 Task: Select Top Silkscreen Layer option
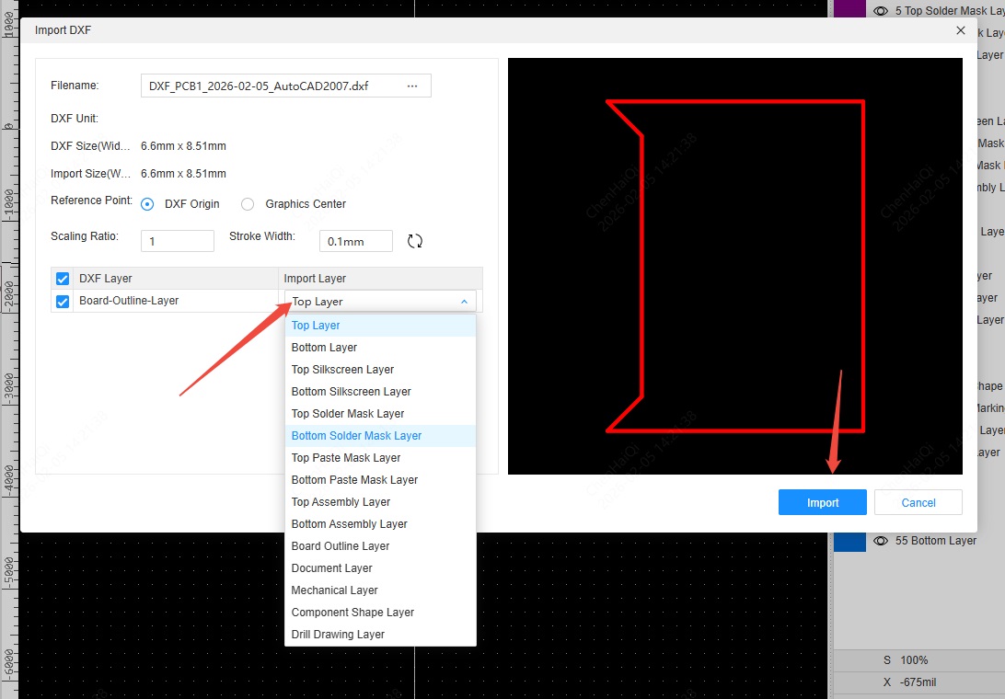pos(342,370)
